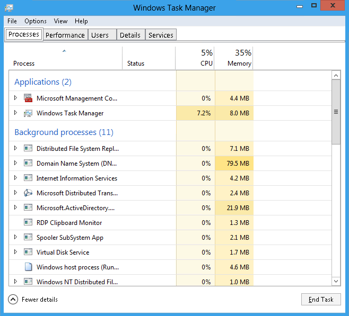Click the Microsoft Management Console toolbox icon
The image size is (349, 316).
click(x=28, y=98)
